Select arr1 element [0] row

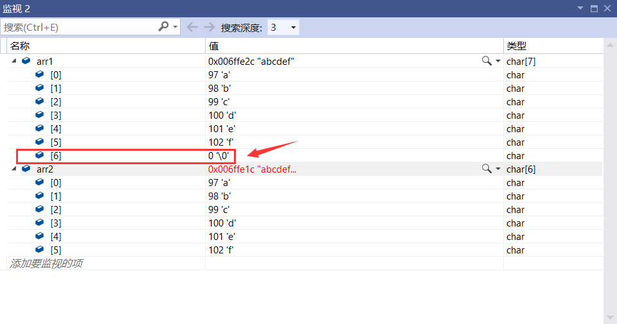[x=305, y=74]
